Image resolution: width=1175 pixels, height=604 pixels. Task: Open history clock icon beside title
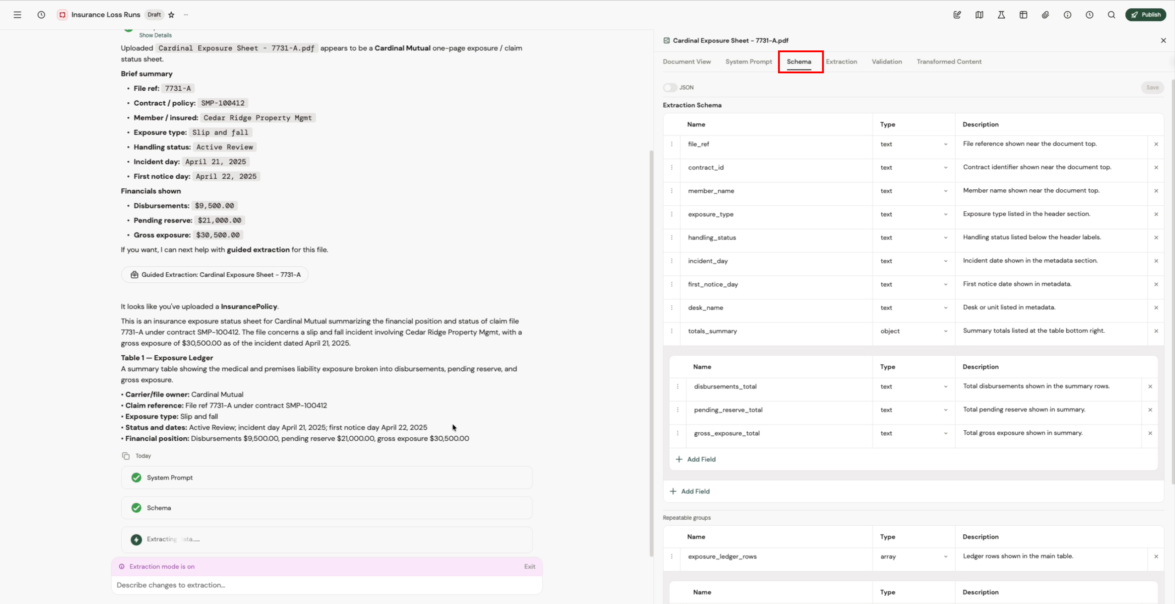tap(41, 15)
